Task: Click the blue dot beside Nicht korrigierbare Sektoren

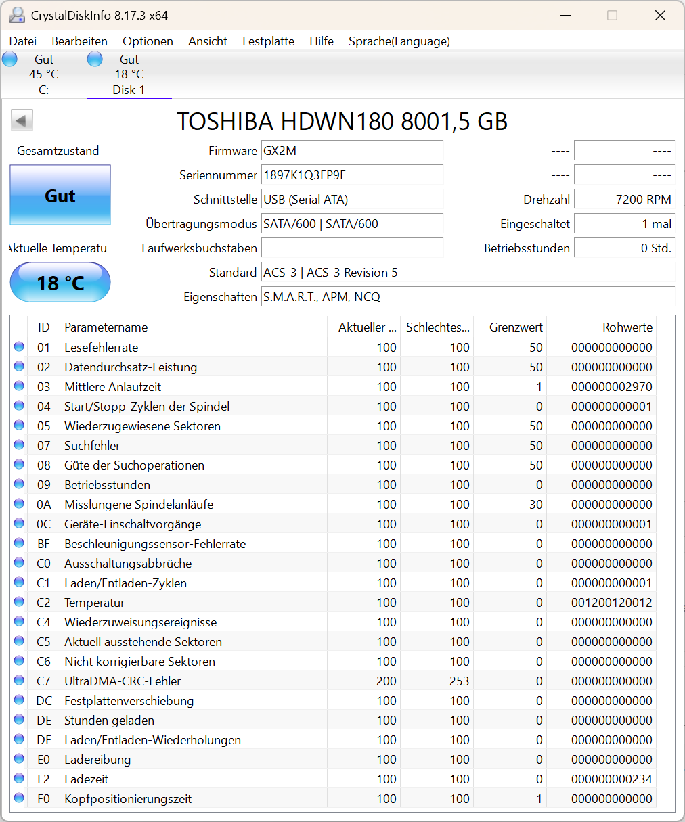Action: [18, 661]
